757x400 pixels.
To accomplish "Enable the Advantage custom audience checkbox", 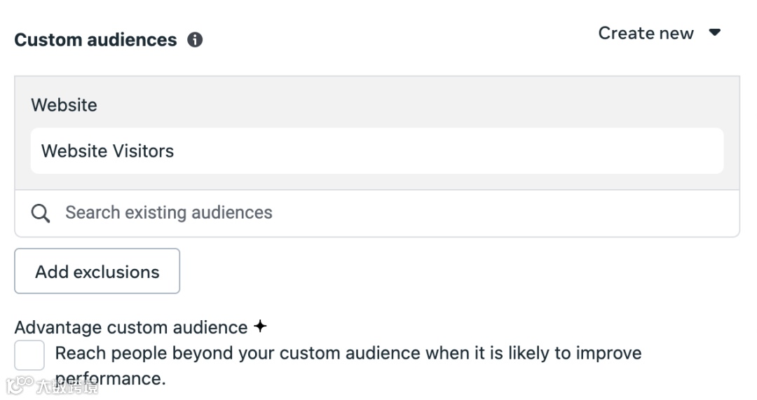I will tap(29, 355).
